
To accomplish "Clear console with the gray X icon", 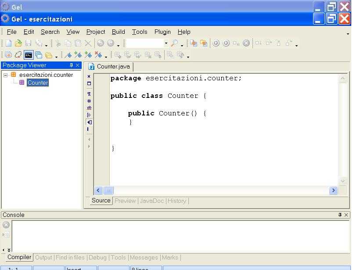I will click(x=6, y=225).
